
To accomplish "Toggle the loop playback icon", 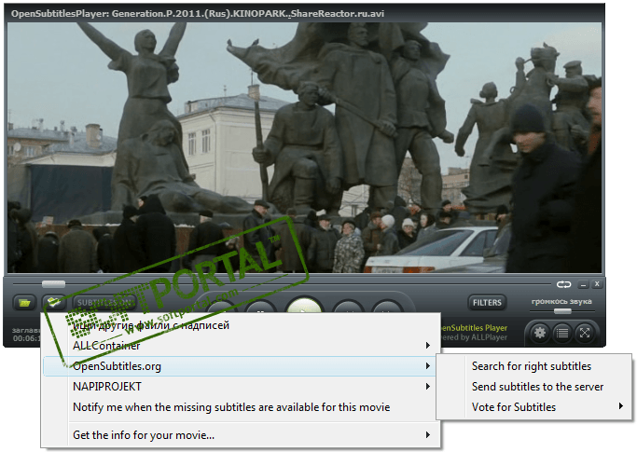I will pyautogui.click(x=563, y=284).
